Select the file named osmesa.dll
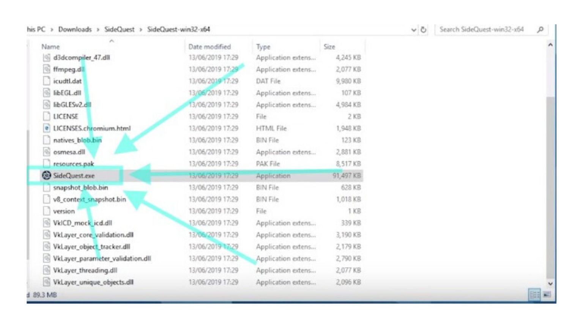Image resolution: width=583 pixels, height=328 pixels. point(69,152)
